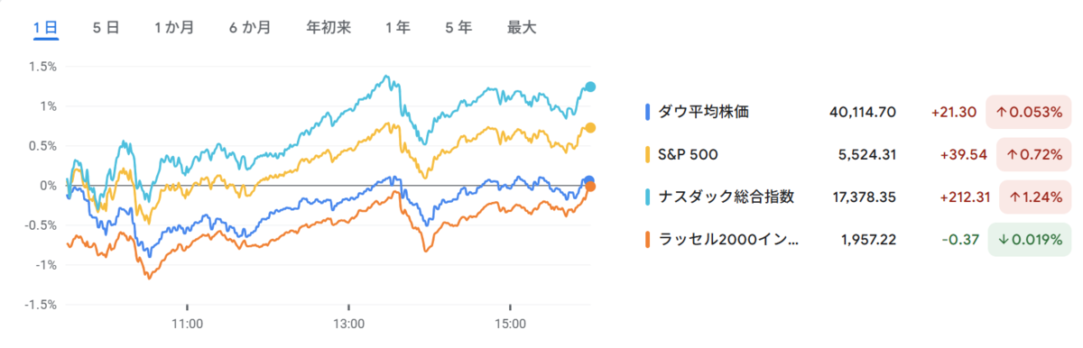Viewport: 1083px width, 348px height.
Task: Open the ラッセル2000 index entry
Action: 727,241
